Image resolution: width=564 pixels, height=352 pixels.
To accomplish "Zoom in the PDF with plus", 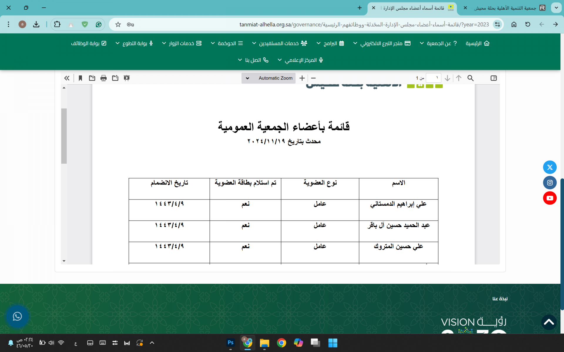I will (302, 78).
